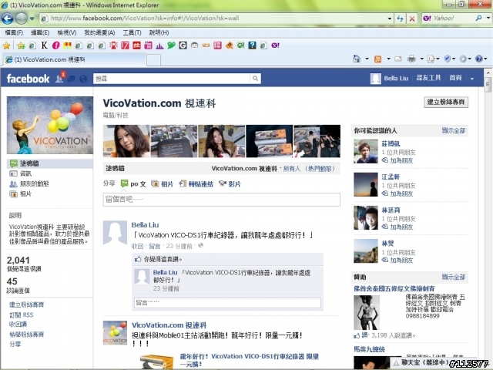Click the Help icon in command bar

coord(479,59)
